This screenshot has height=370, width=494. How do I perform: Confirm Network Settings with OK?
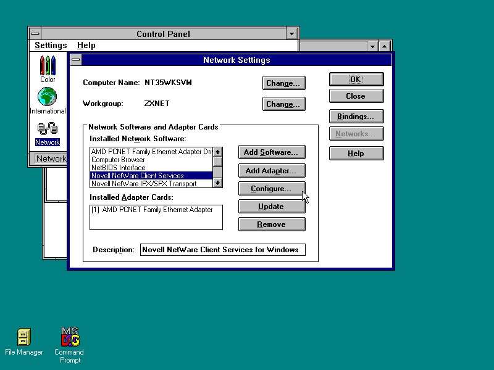[x=356, y=80]
